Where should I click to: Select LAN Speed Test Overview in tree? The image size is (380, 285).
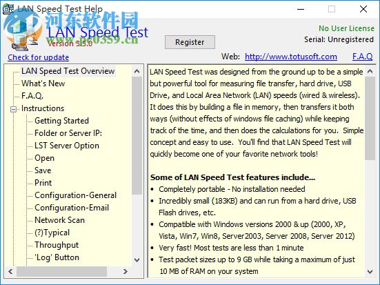68,71
